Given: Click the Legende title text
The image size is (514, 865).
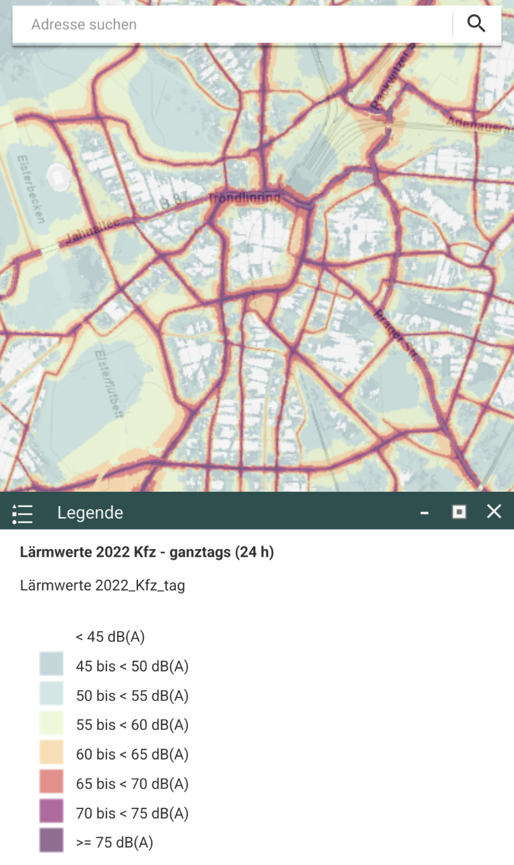Looking at the screenshot, I should pyautogui.click(x=90, y=513).
